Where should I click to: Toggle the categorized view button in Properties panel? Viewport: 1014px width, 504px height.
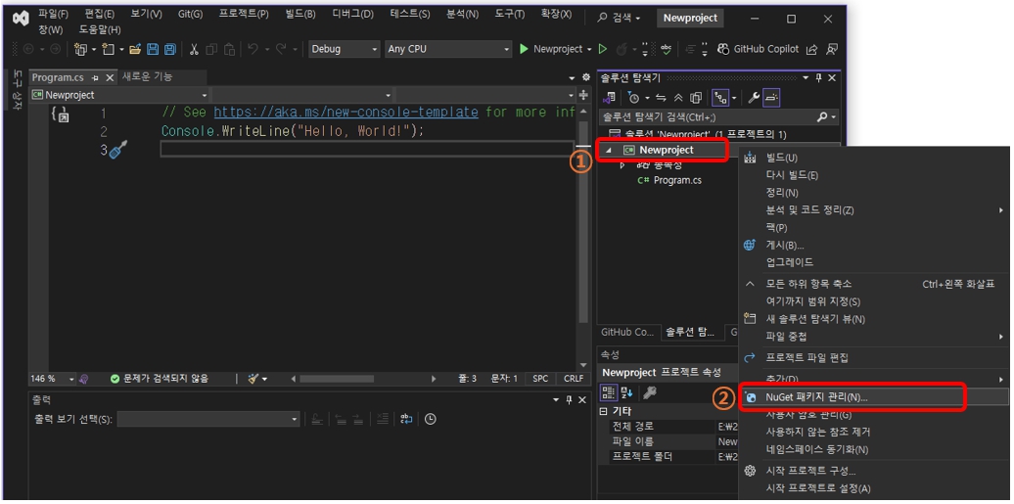pos(608,392)
